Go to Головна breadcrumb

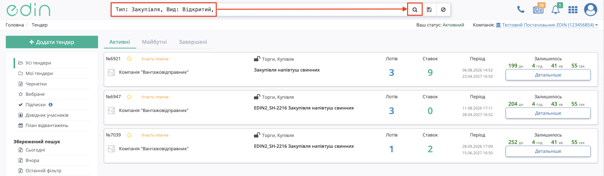tap(15, 25)
